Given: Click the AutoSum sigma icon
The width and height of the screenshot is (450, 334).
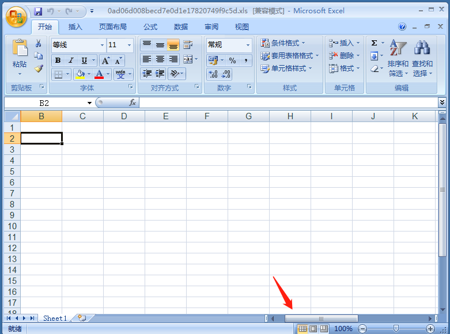Looking at the screenshot, I should [374, 43].
